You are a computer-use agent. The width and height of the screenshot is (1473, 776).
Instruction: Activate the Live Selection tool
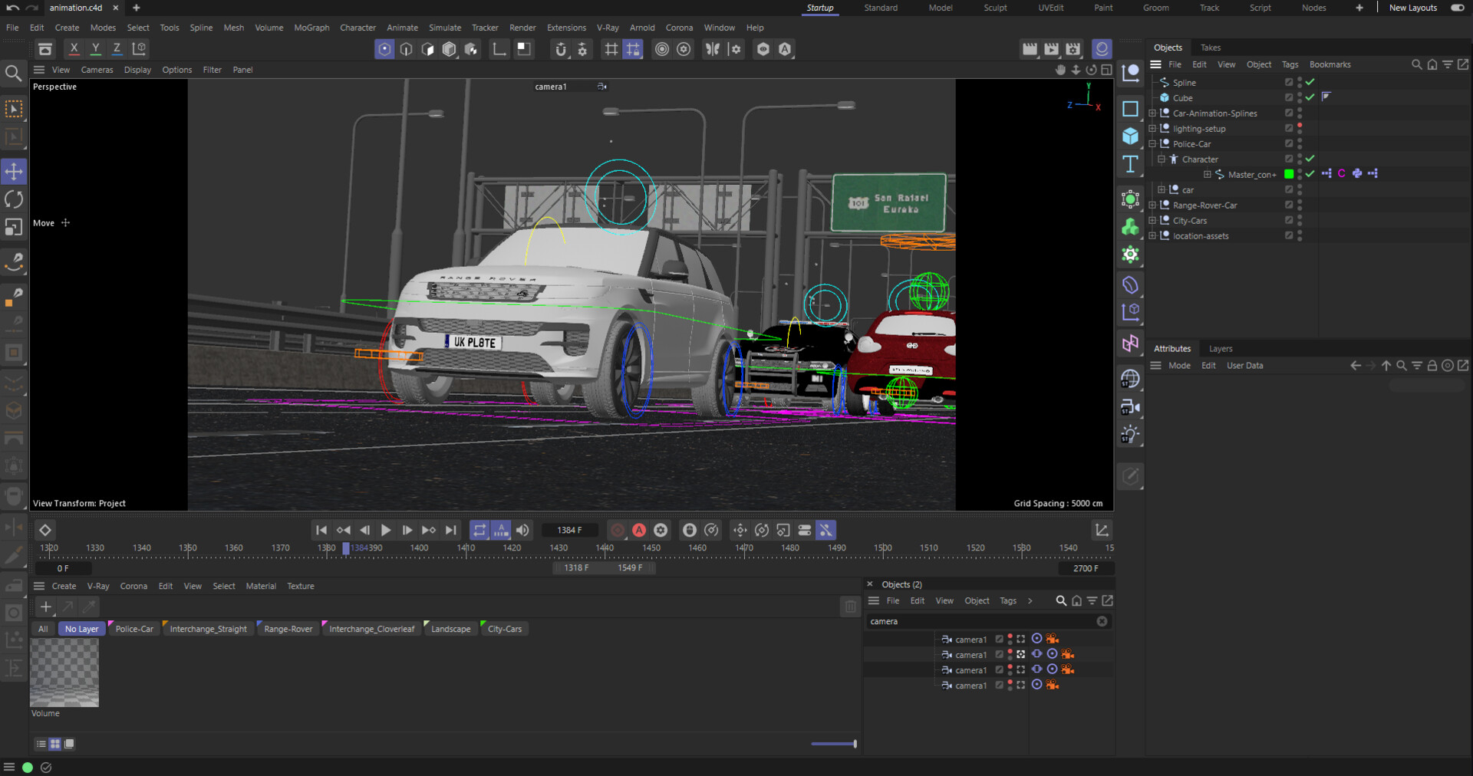(x=14, y=109)
